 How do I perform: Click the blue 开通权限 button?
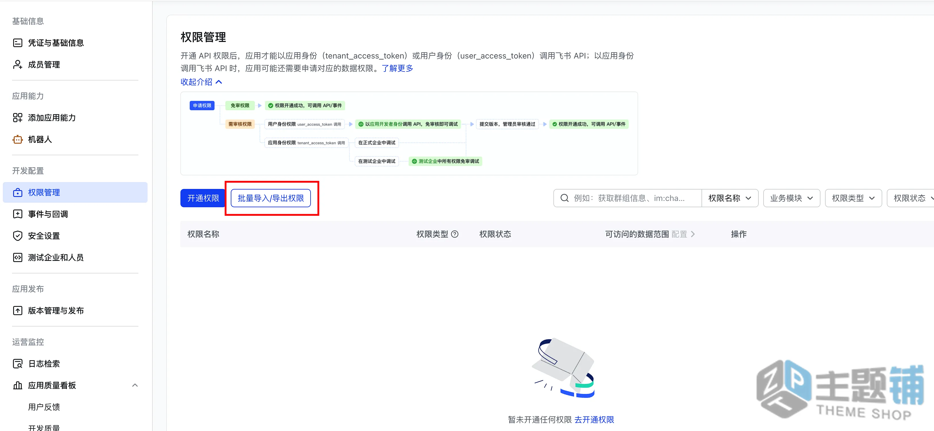tap(203, 198)
